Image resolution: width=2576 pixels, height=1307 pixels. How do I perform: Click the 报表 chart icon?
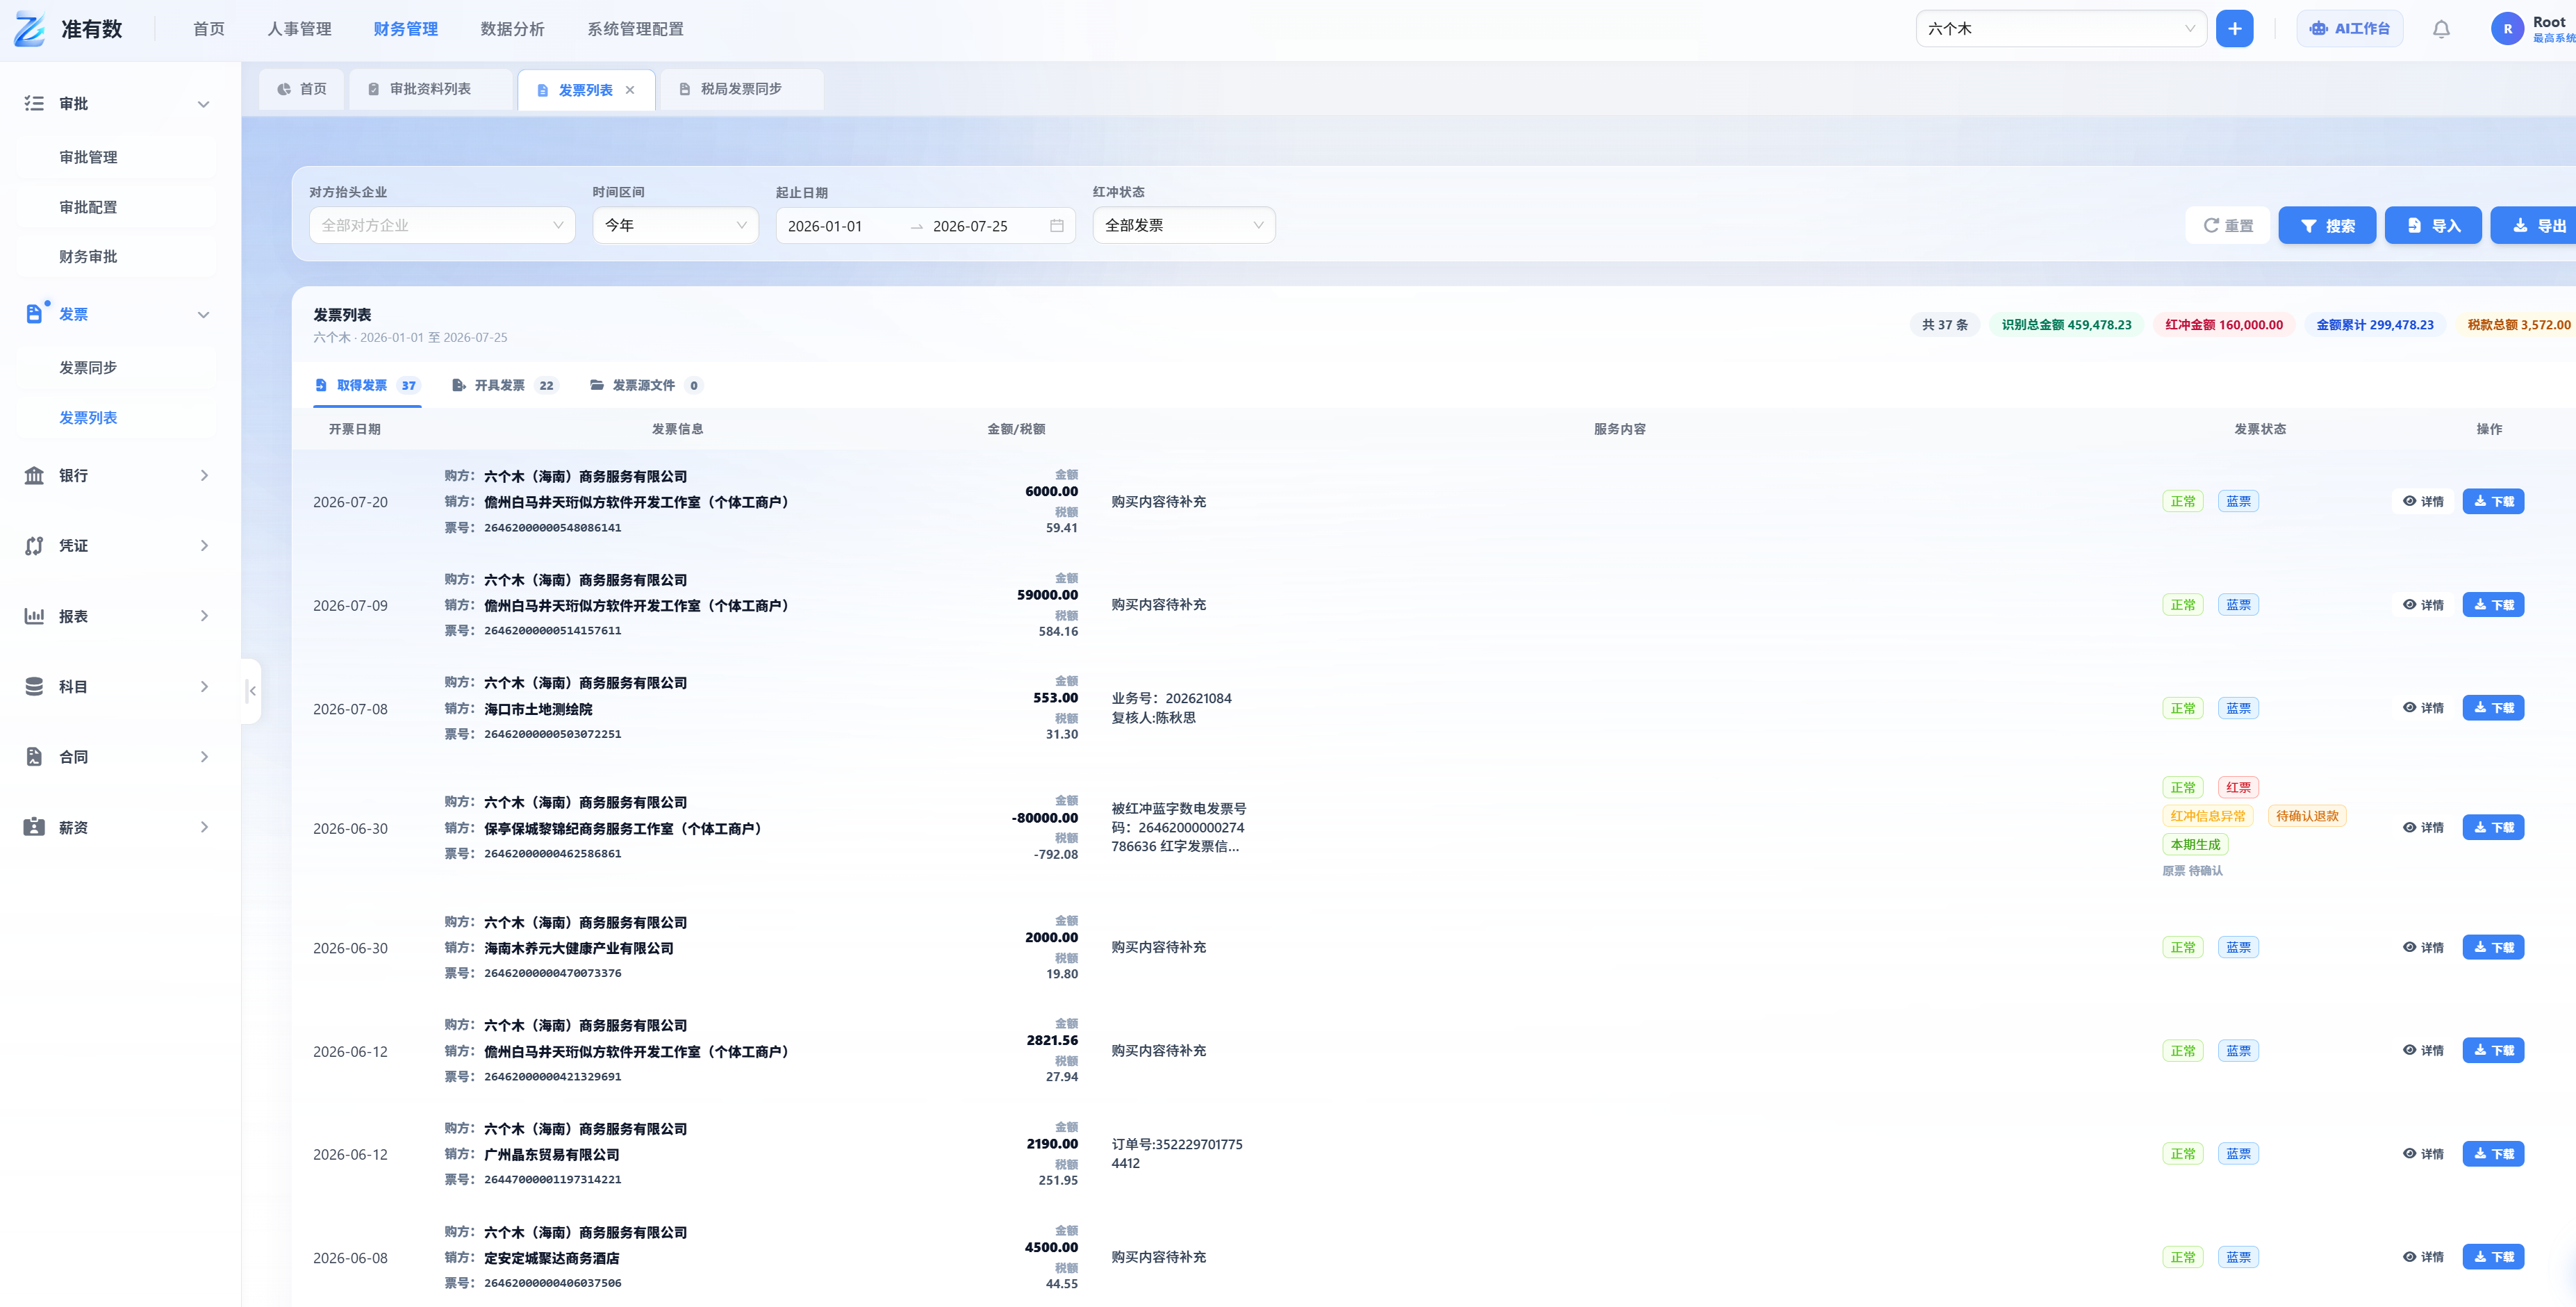34,616
